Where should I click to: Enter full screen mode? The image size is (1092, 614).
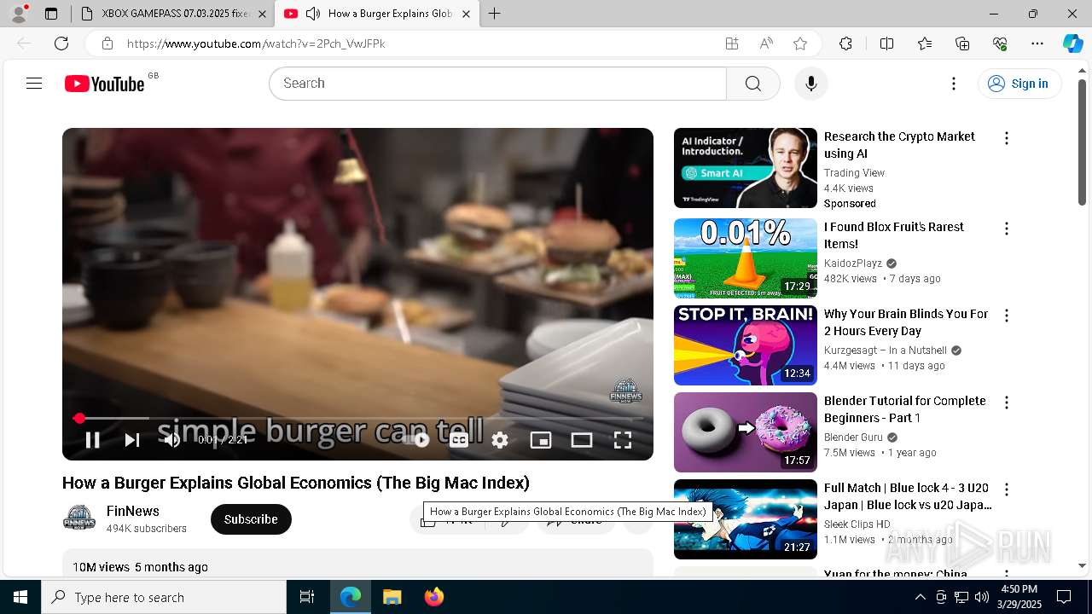click(x=623, y=440)
